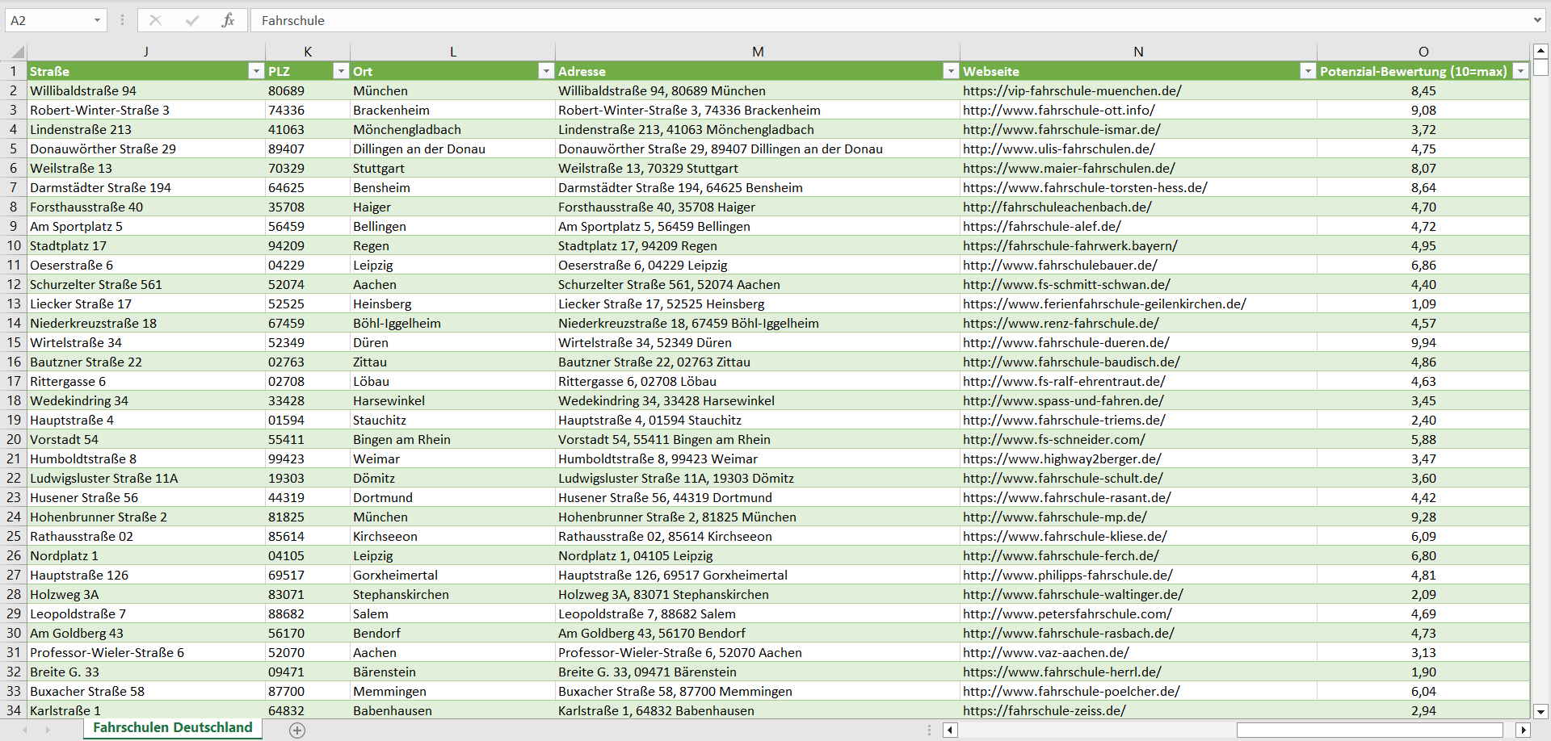The image size is (1551, 741).
Task: Select PLZ cell 87700
Action: (x=308, y=691)
